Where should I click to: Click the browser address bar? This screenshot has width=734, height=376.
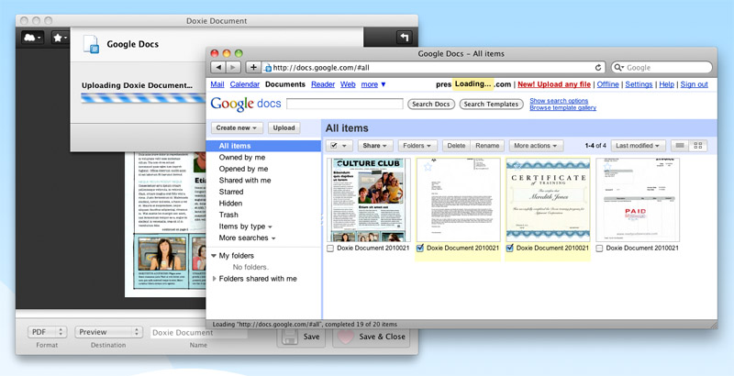[x=433, y=68]
